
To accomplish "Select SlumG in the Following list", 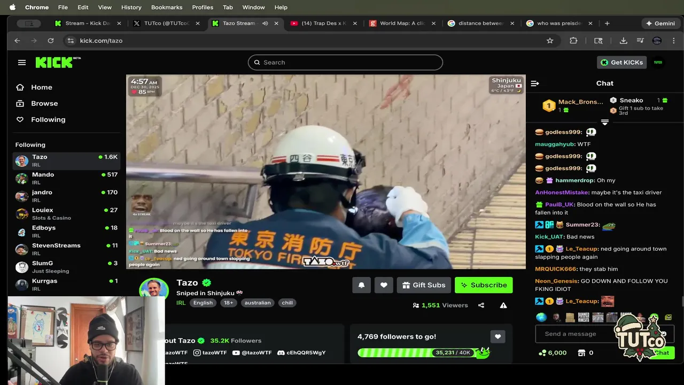I will click(x=66, y=266).
